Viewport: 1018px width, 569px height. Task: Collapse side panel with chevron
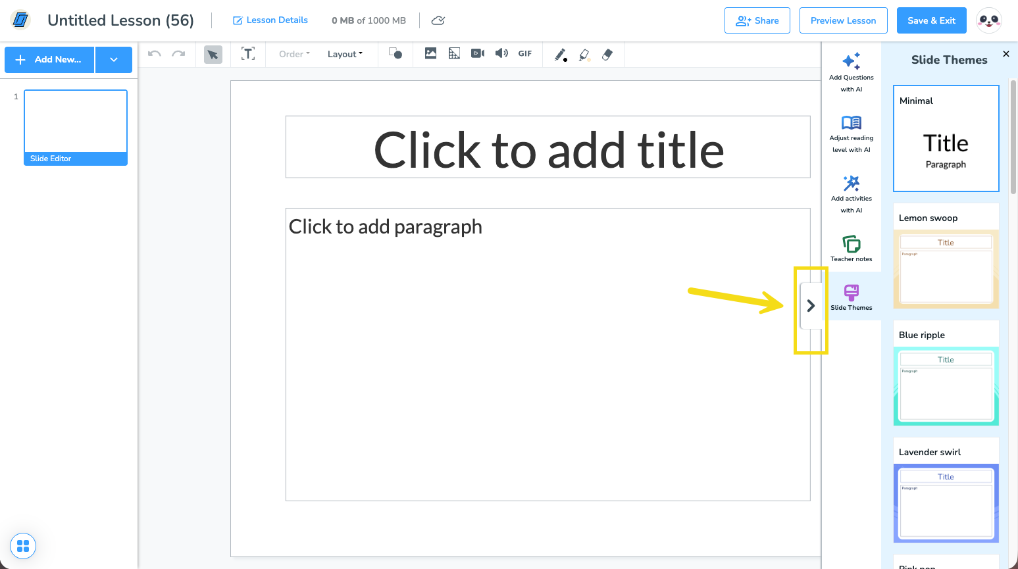[x=811, y=305]
